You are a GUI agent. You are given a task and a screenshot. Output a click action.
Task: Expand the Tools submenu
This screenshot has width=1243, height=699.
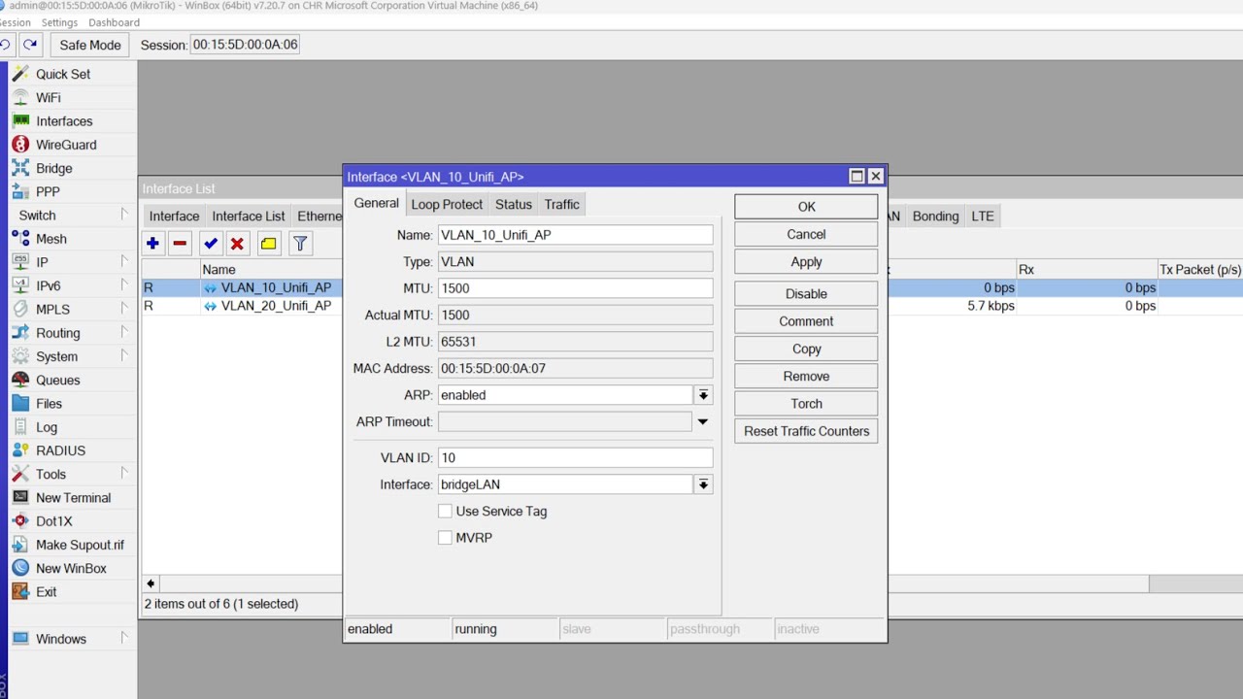pyautogui.click(x=124, y=474)
